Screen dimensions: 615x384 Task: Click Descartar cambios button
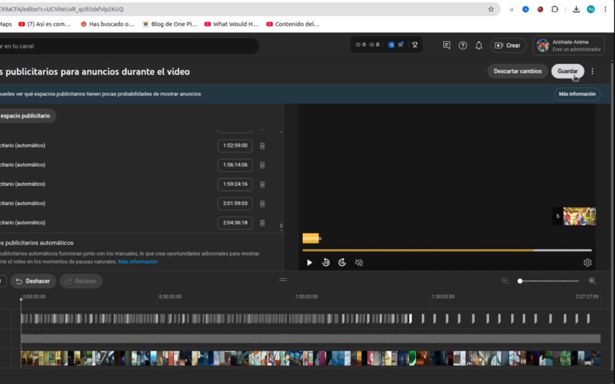pyautogui.click(x=517, y=72)
